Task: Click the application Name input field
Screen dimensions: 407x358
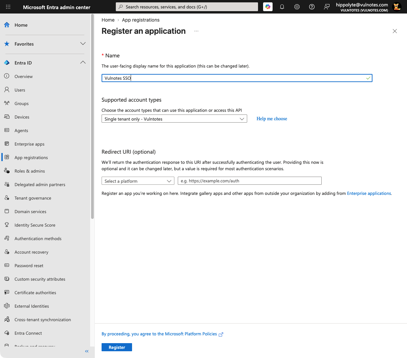Action: [237, 78]
